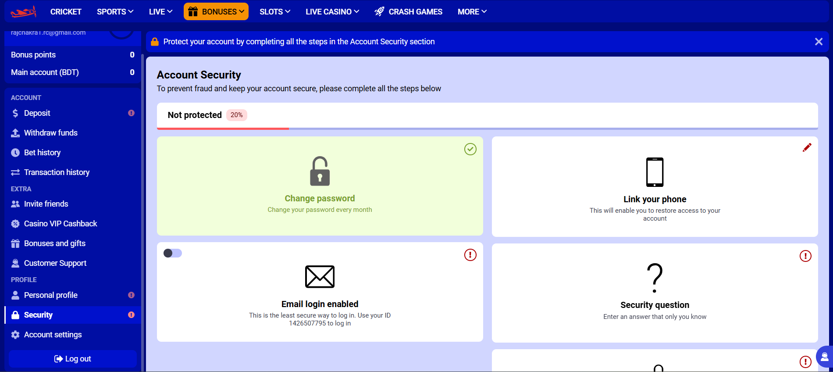Open Withdraw funds page

tap(73, 133)
